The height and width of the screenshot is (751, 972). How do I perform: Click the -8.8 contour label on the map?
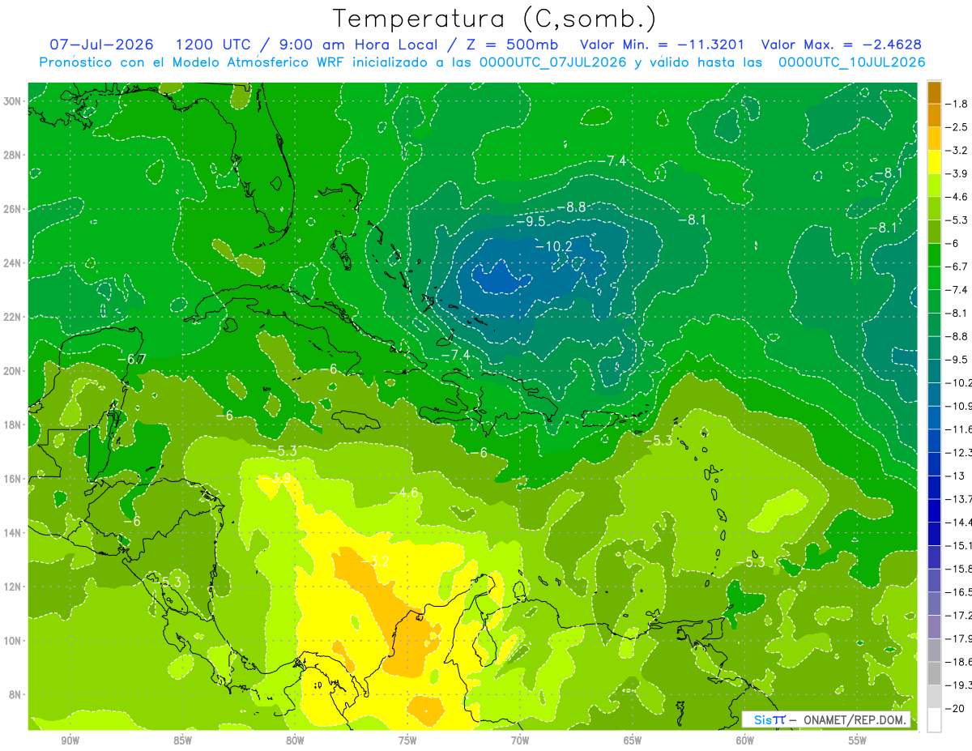(571, 207)
